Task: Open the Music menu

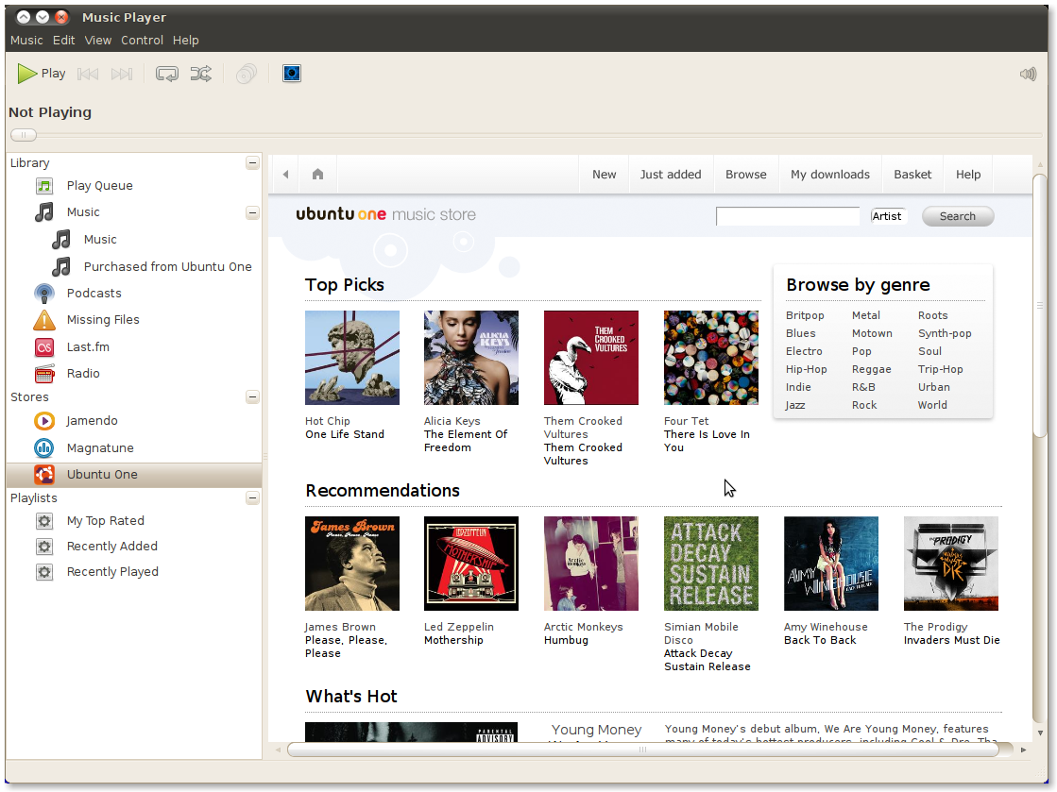Action: [x=26, y=41]
